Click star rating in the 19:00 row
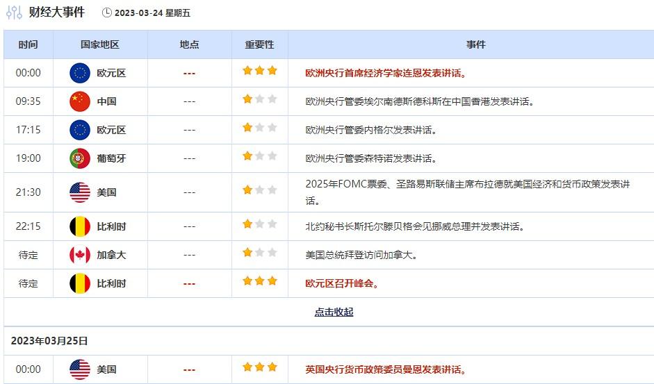The width and height of the screenshot is (654, 384). pos(260,156)
